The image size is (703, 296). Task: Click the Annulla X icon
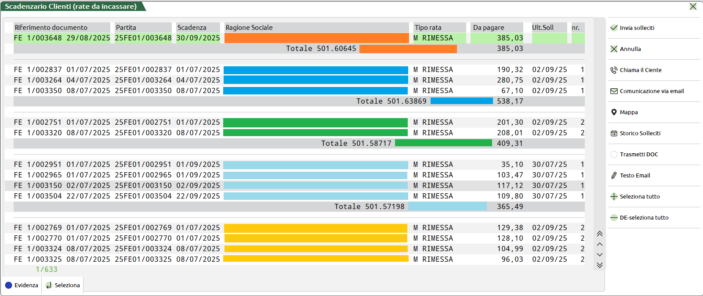[614, 49]
